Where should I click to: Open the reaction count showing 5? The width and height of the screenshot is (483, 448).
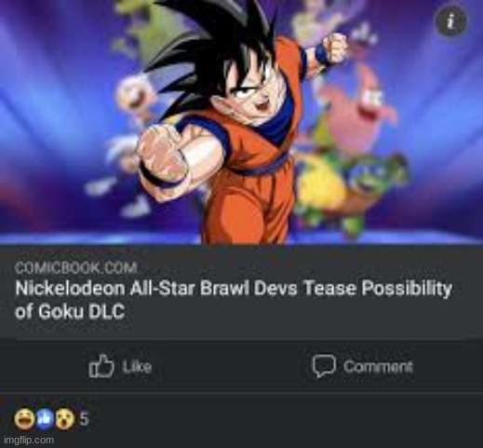(85, 419)
